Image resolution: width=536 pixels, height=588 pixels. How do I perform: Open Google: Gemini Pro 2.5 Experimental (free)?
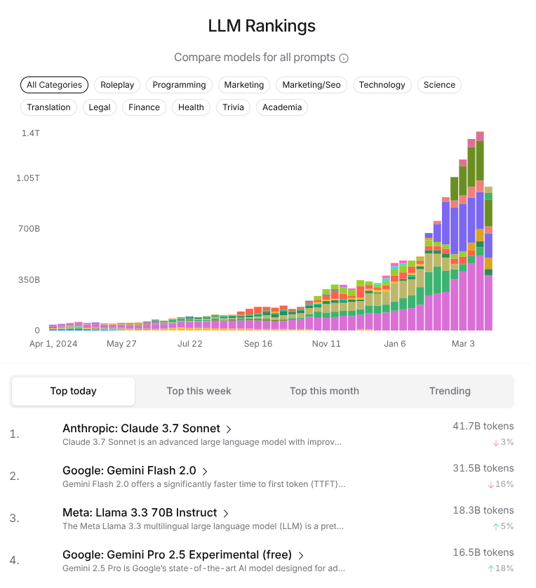pos(177,554)
